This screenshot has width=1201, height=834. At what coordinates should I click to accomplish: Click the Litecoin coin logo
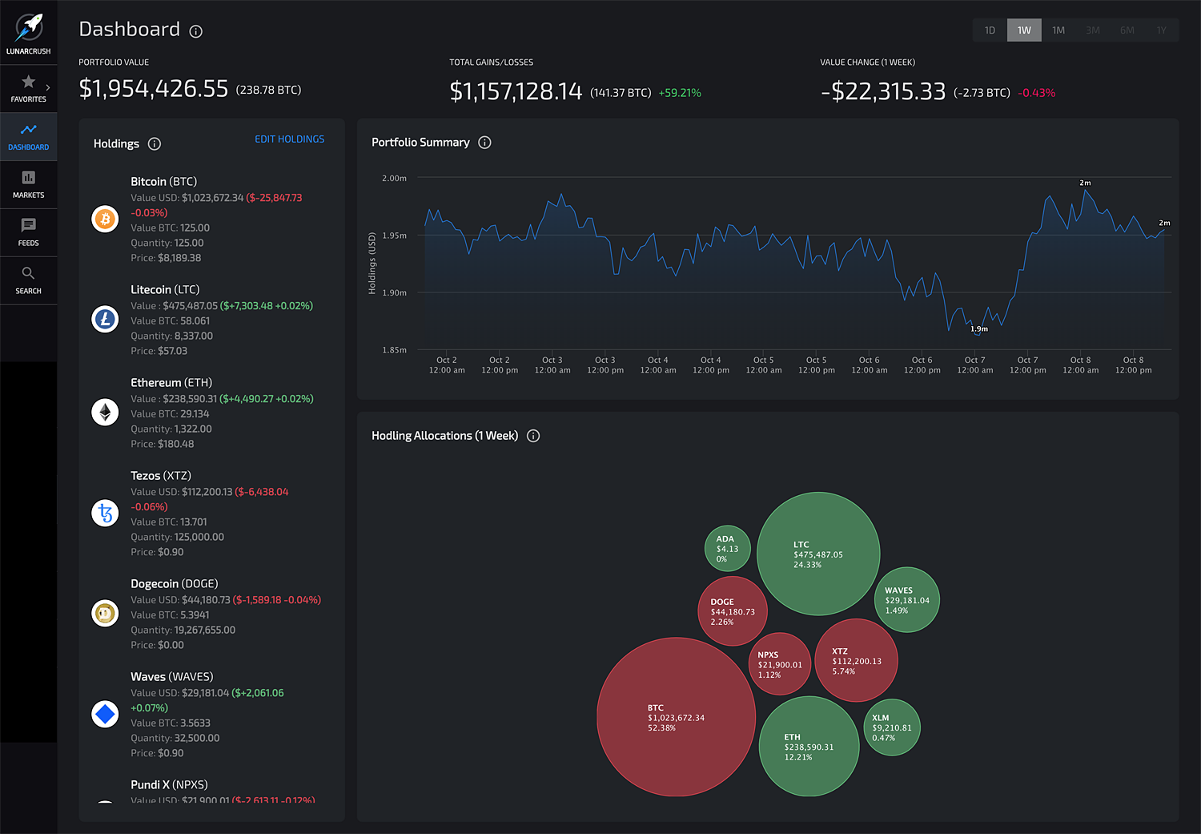[x=105, y=320]
